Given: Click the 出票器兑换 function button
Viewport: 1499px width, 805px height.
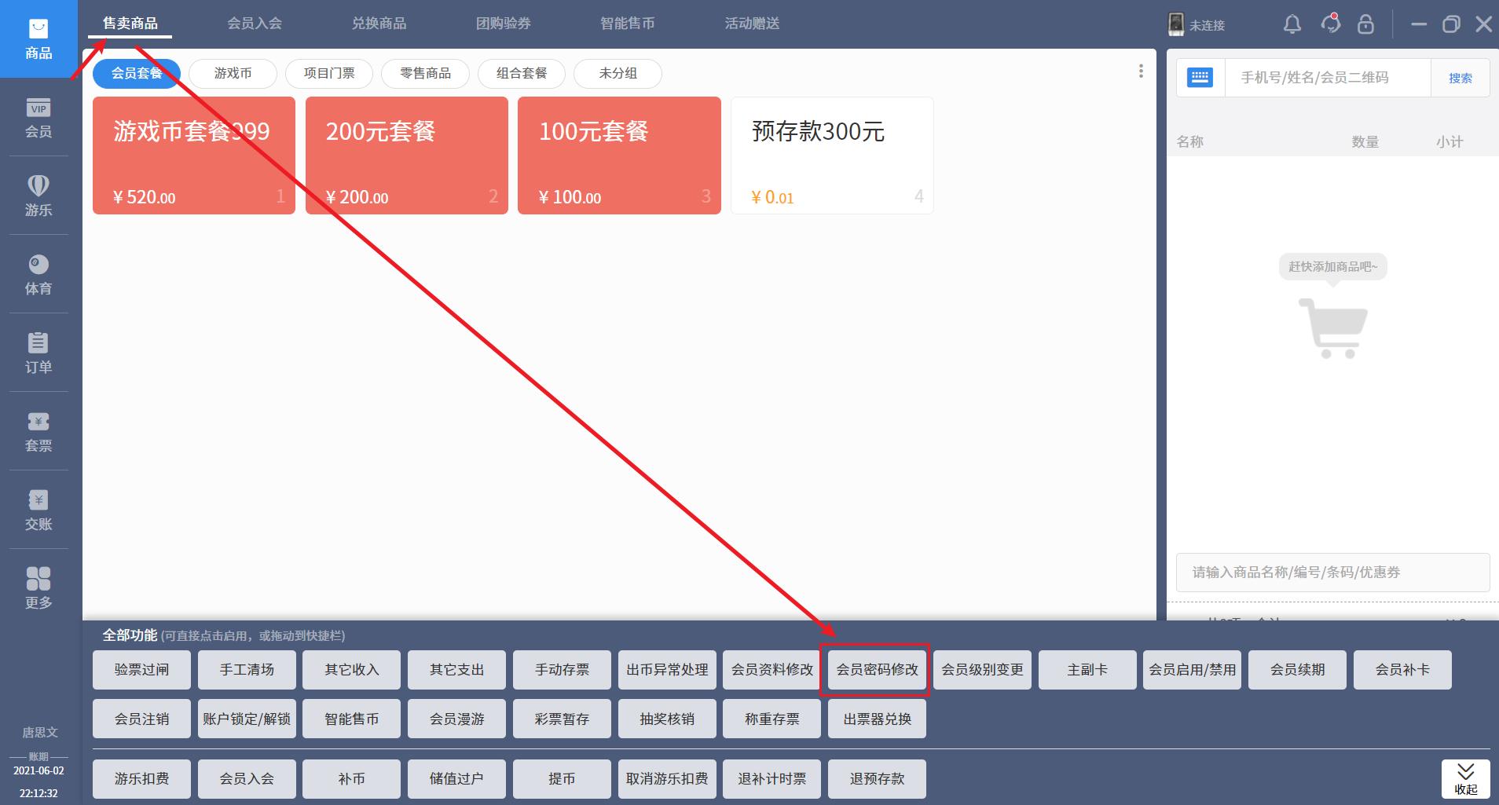Looking at the screenshot, I should [x=877, y=719].
